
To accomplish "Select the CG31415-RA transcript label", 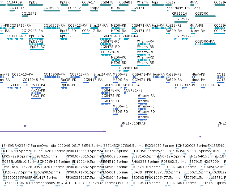I will (x=20, y=26).
